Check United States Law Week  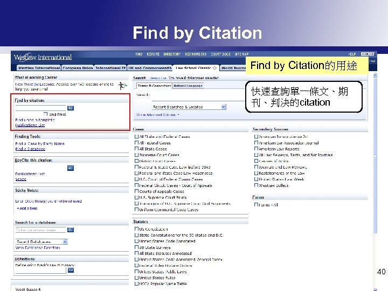pyautogui.click(x=256, y=179)
